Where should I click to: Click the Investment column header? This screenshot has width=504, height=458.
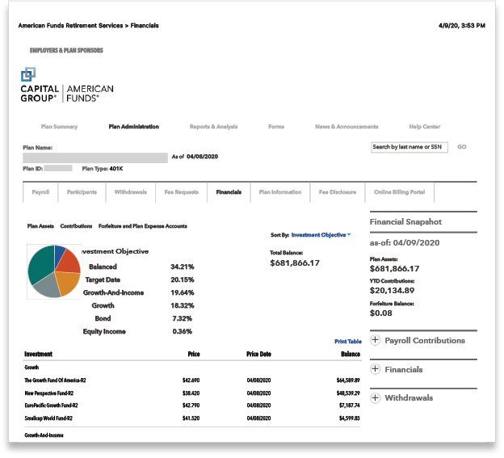[x=38, y=354]
